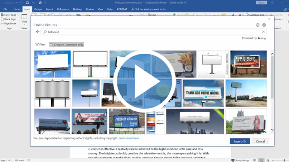Open the References ribbon tab
The image size is (289, 162).
pos(62,9)
